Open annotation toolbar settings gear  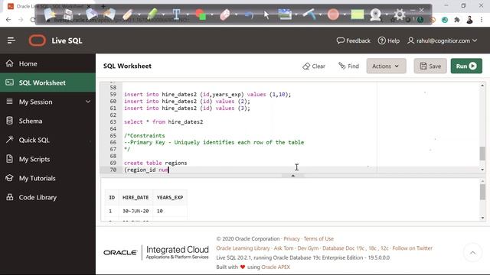point(400,15)
